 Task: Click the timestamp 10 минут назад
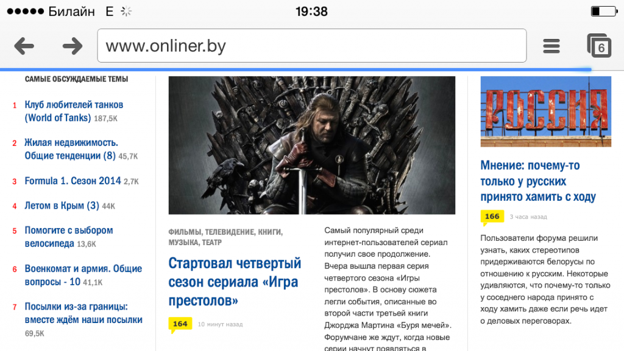[220, 324]
